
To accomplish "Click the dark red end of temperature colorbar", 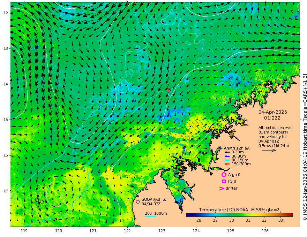I will (291, 215).
